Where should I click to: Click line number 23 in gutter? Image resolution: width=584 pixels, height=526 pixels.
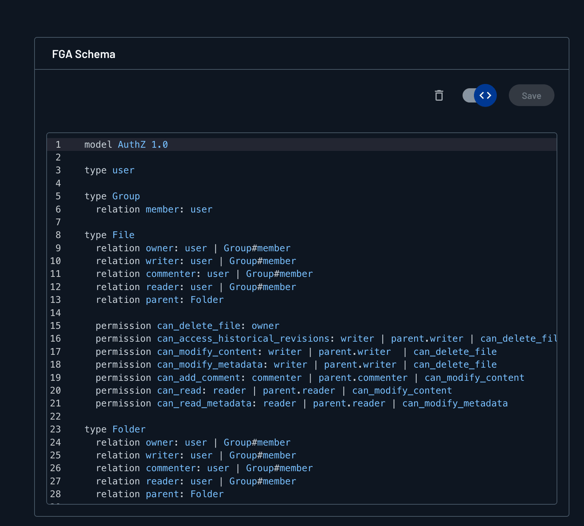tap(56, 429)
